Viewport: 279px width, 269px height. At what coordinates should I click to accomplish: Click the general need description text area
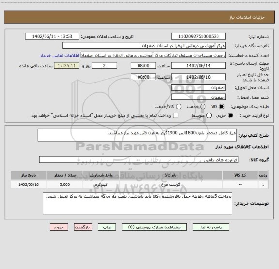(137, 135)
